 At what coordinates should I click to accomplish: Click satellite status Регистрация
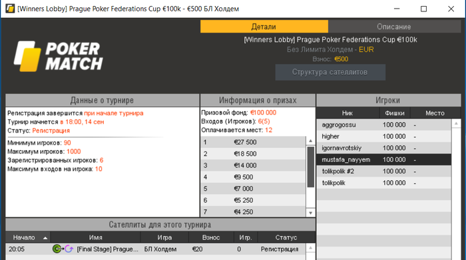coord(280,249)
